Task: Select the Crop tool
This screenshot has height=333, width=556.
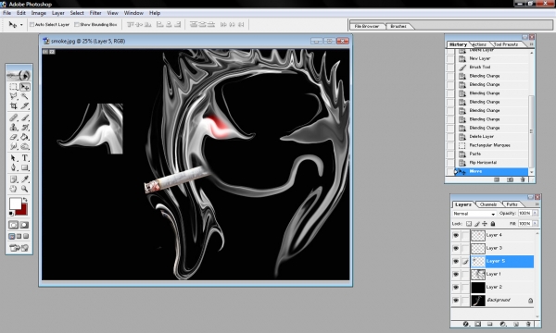Action: (x=14, y=105)
